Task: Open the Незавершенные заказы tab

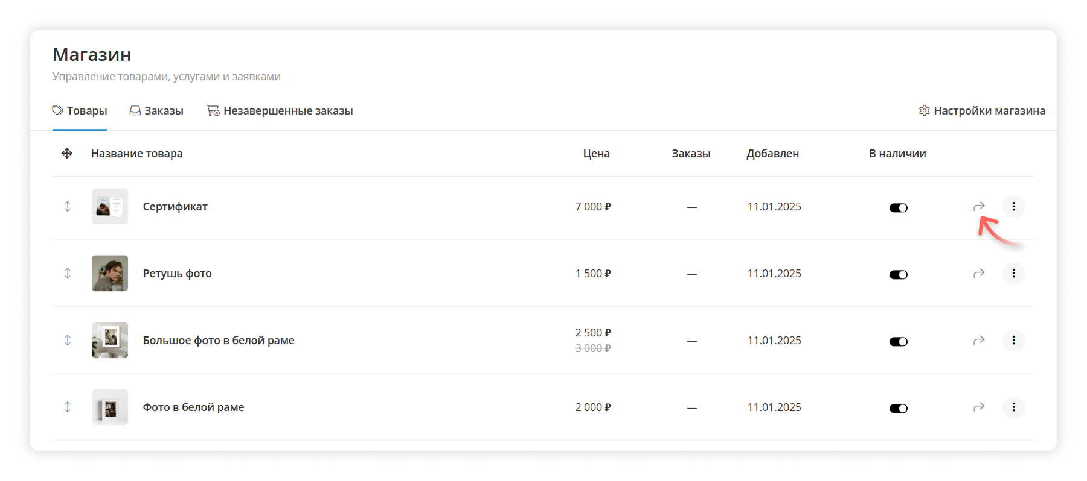Action: coord(280,111)
